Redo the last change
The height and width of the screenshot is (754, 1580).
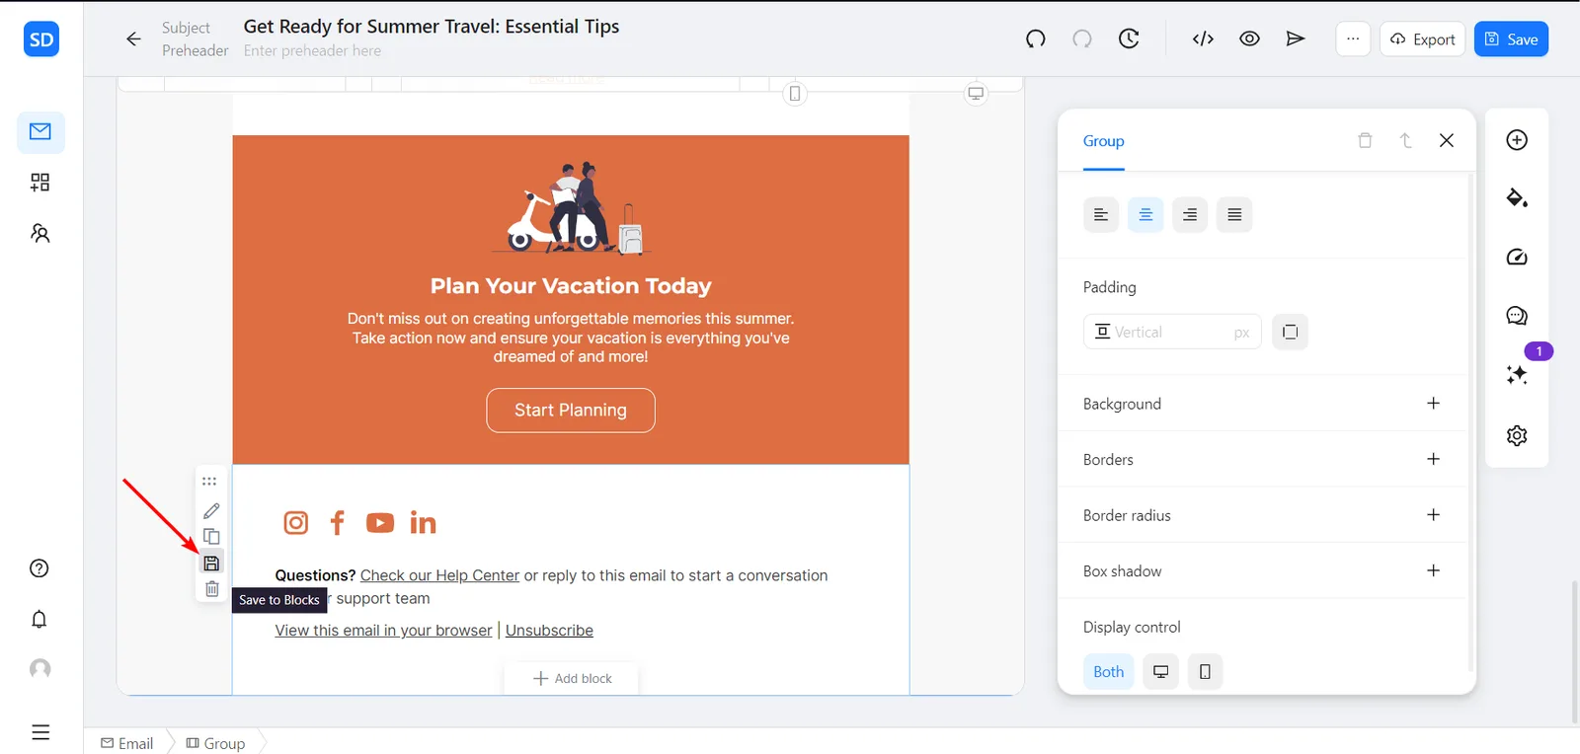pyautogui.click(x=1082, y=38)
